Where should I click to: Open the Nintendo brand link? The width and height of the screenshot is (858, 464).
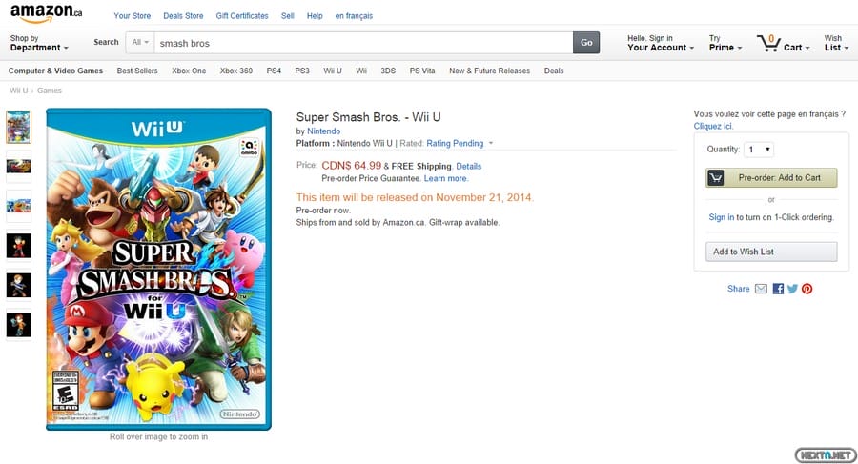tap(323, 131)
